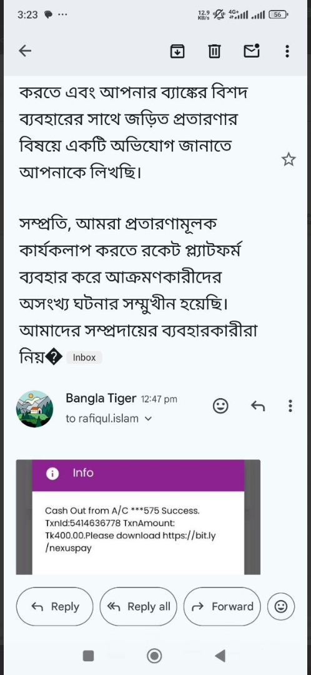Star this conversation
Viewport: 311px width, 675px height.
(288, 159)
